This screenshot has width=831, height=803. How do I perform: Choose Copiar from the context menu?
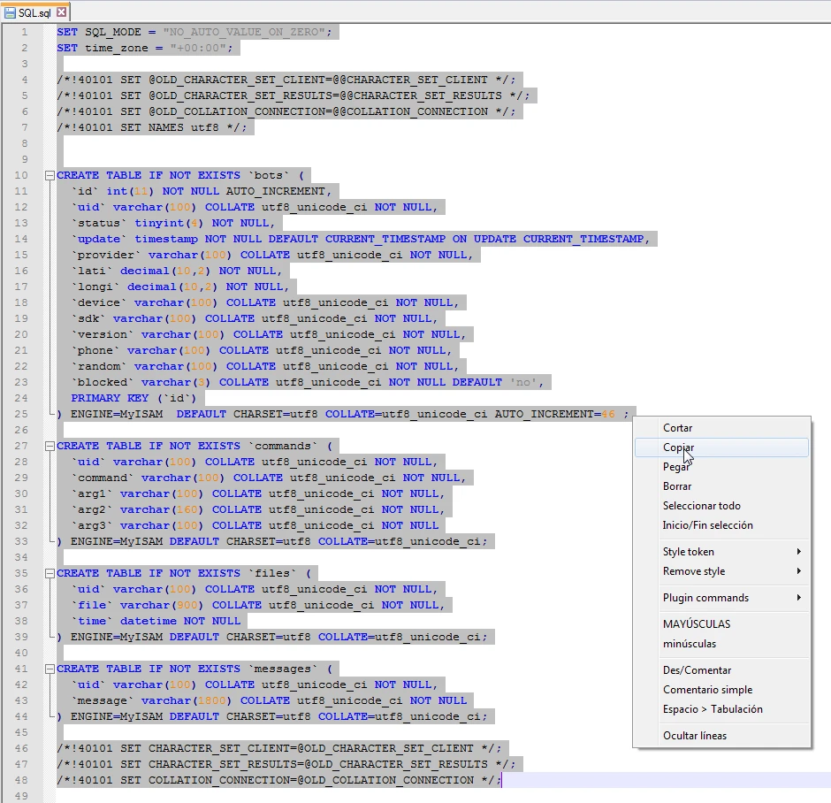[721, 447]
